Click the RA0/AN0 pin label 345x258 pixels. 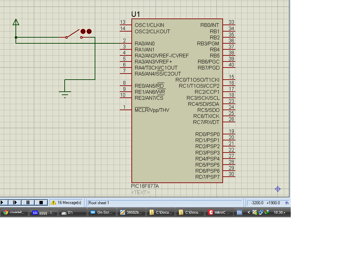click(x=145, y=43)
